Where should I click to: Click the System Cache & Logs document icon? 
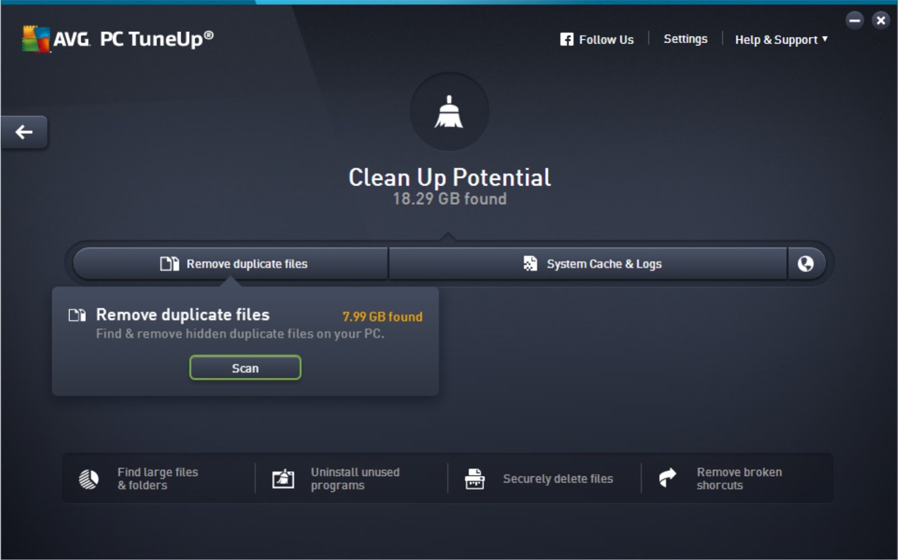pyautogui.click(x=530, y=263)
